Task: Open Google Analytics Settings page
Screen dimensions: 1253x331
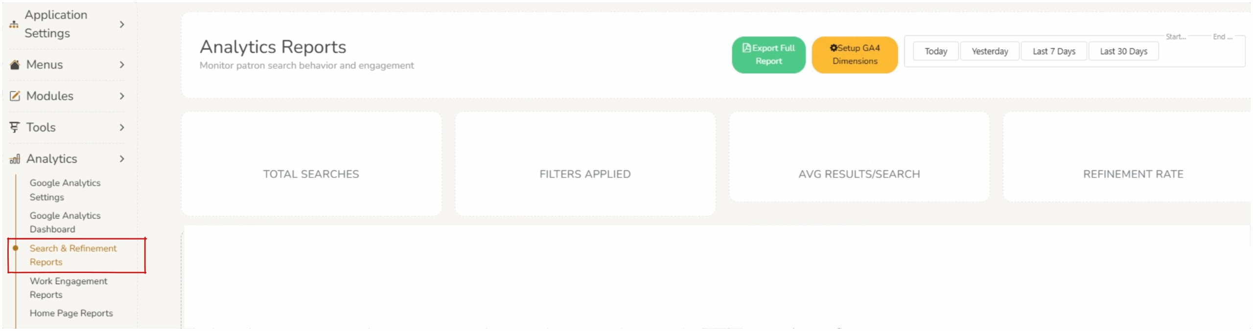Action: pyautogui.click(x=65, y=190)
